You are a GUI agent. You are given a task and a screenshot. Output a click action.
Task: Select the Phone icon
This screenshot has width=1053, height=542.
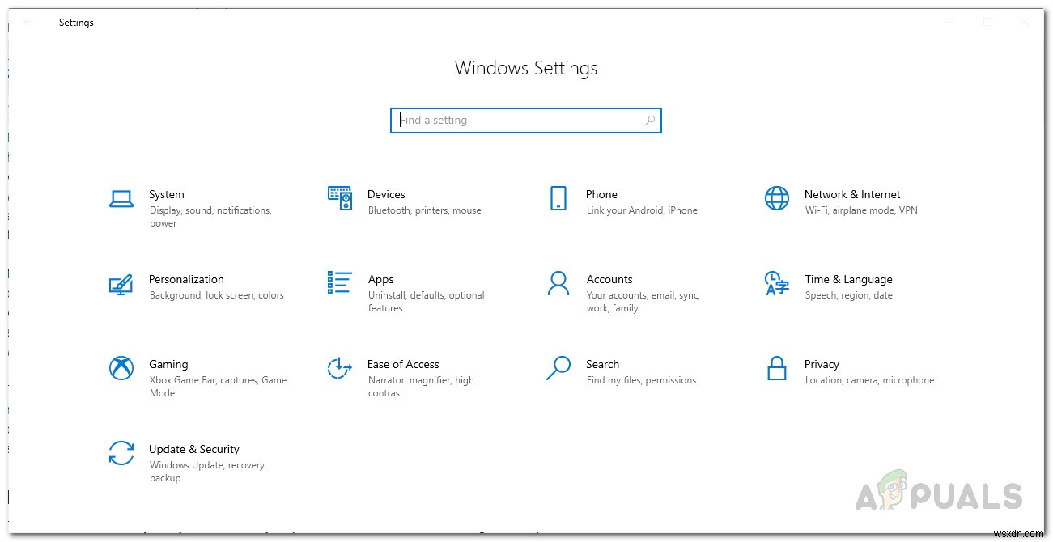(x=558, y=198)
